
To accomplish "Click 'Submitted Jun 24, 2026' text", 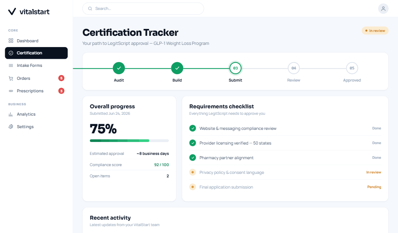I will coord(110,113).
